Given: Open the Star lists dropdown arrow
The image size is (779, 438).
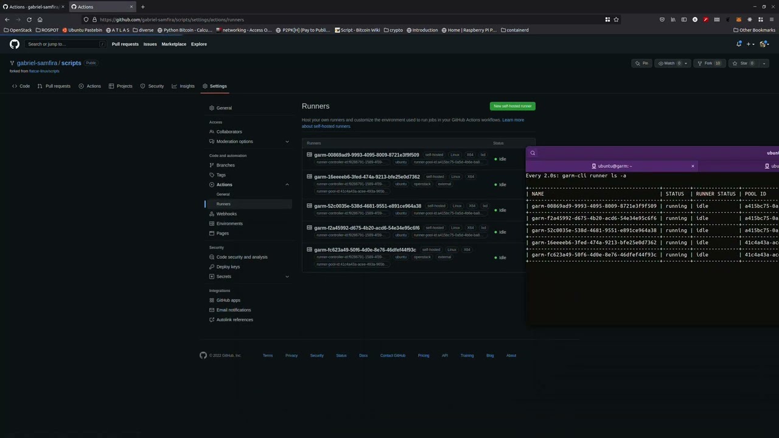Looking at the screenshot, I should tap(764, 63).
